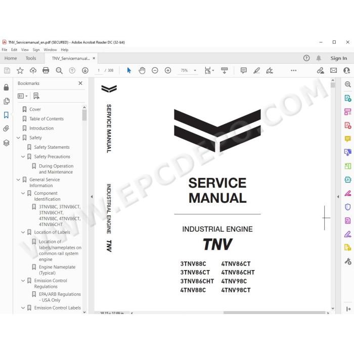This screenshot has height=354, width=354.
Task: Open Protect shield tool in right pane
Action: coord(348,207)
